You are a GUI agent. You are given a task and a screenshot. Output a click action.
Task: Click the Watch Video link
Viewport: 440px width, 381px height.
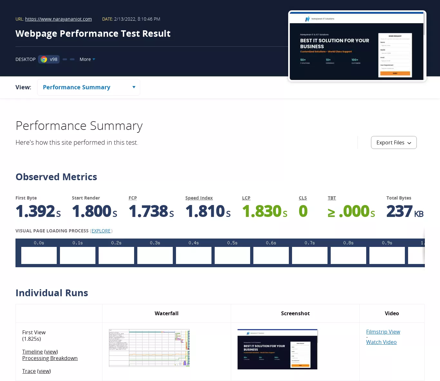click(381, 342)
